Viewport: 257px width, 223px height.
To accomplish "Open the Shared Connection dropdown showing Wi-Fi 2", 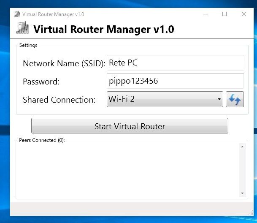I will pyautogui.click(x=165, y=99).
